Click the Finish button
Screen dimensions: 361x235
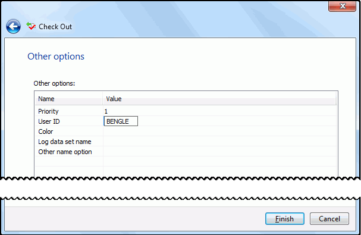tap(285, 219)
